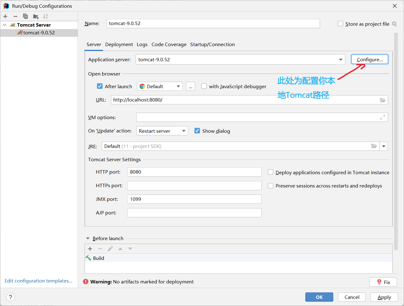Screen dimensions: 404x306
Task: Close the Run/Debug Configurations dialog
Action: point(395,6)
